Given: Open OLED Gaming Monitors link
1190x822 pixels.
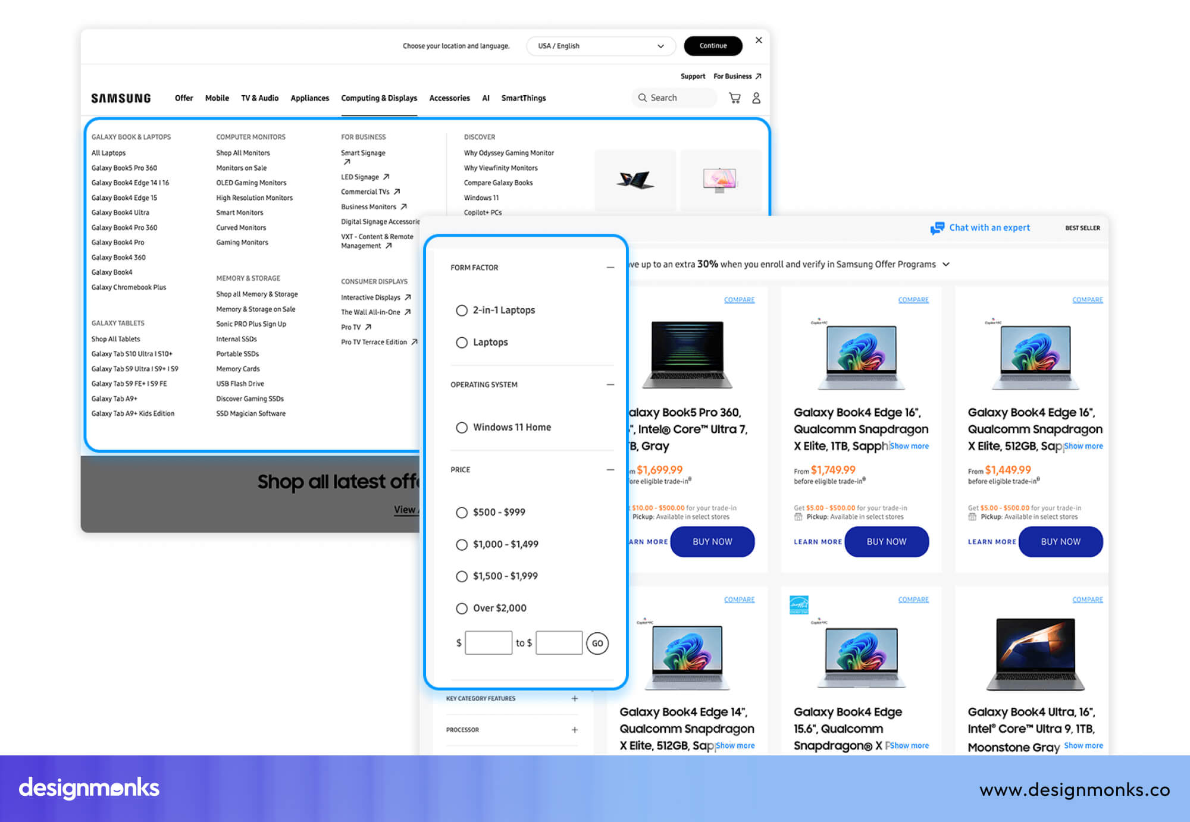Looking at the screenshot, I should pos(251,183).
